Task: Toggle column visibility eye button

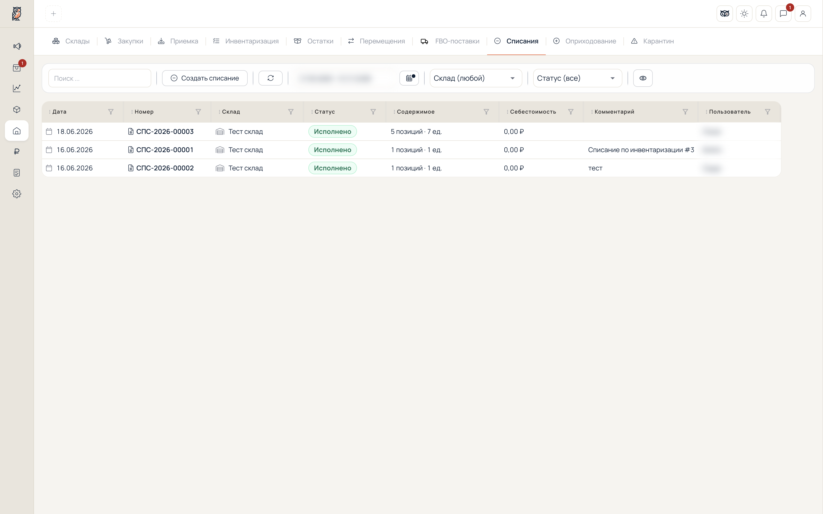Action: click(643, 78)
